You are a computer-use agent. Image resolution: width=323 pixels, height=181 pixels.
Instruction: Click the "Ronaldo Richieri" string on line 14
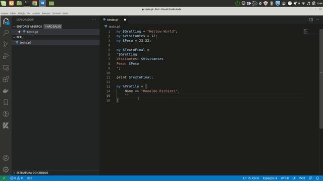[x=159, y=91]
